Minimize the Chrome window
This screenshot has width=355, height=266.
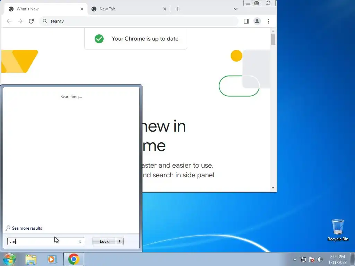point(248,3)
